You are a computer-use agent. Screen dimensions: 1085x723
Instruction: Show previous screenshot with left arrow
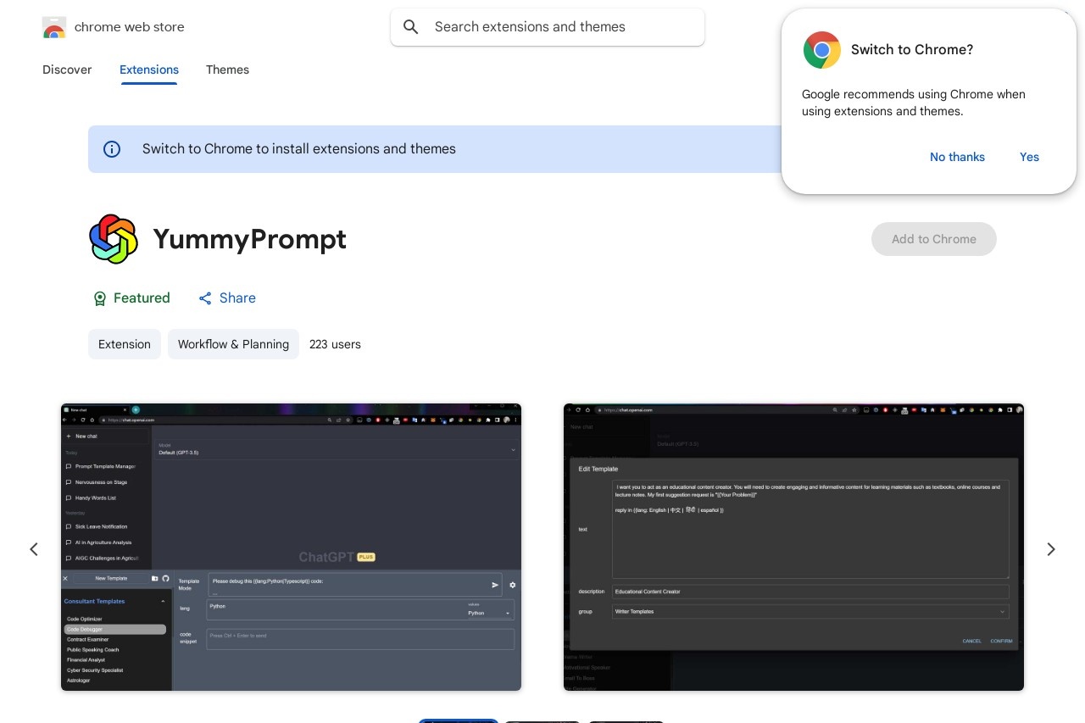point(34,549)
